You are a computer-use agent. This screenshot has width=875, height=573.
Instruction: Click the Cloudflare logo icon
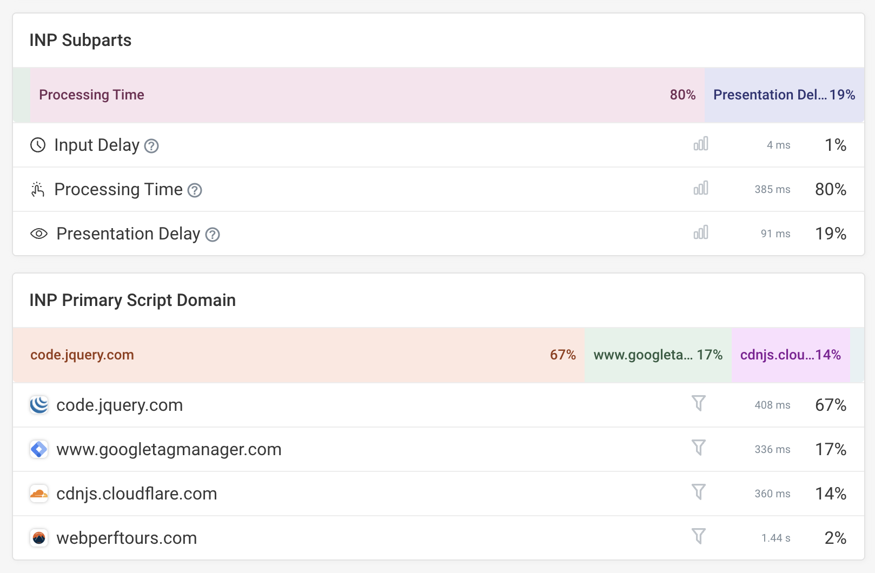coord(39,494)
